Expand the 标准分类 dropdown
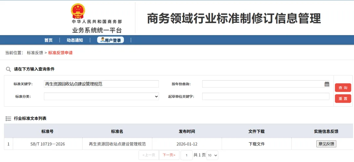Image resolution: width=354 pixels, height=162 pixels. pos(101,96)
